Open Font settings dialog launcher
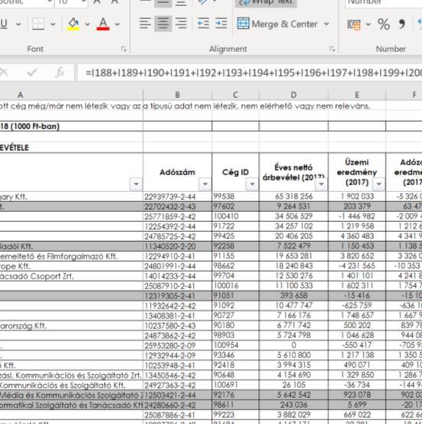This screenshot has height=424, width=422. click(123, 49)
